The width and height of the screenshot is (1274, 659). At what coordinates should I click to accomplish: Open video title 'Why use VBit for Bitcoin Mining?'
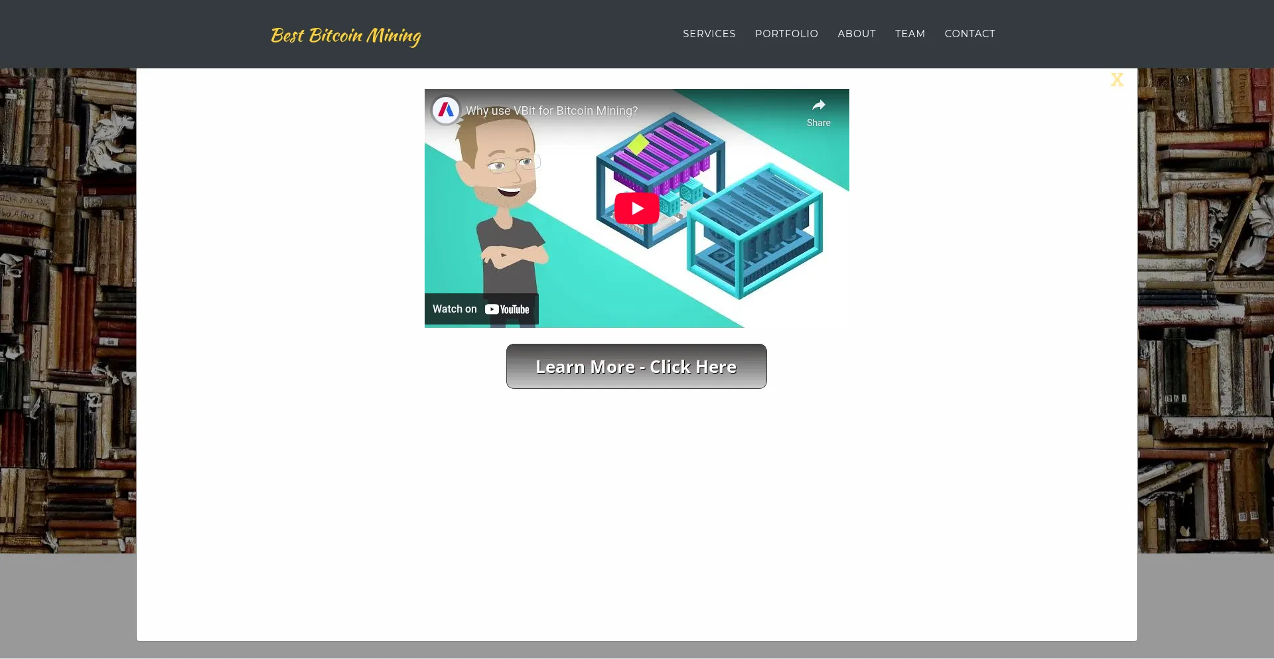[551, 111]
